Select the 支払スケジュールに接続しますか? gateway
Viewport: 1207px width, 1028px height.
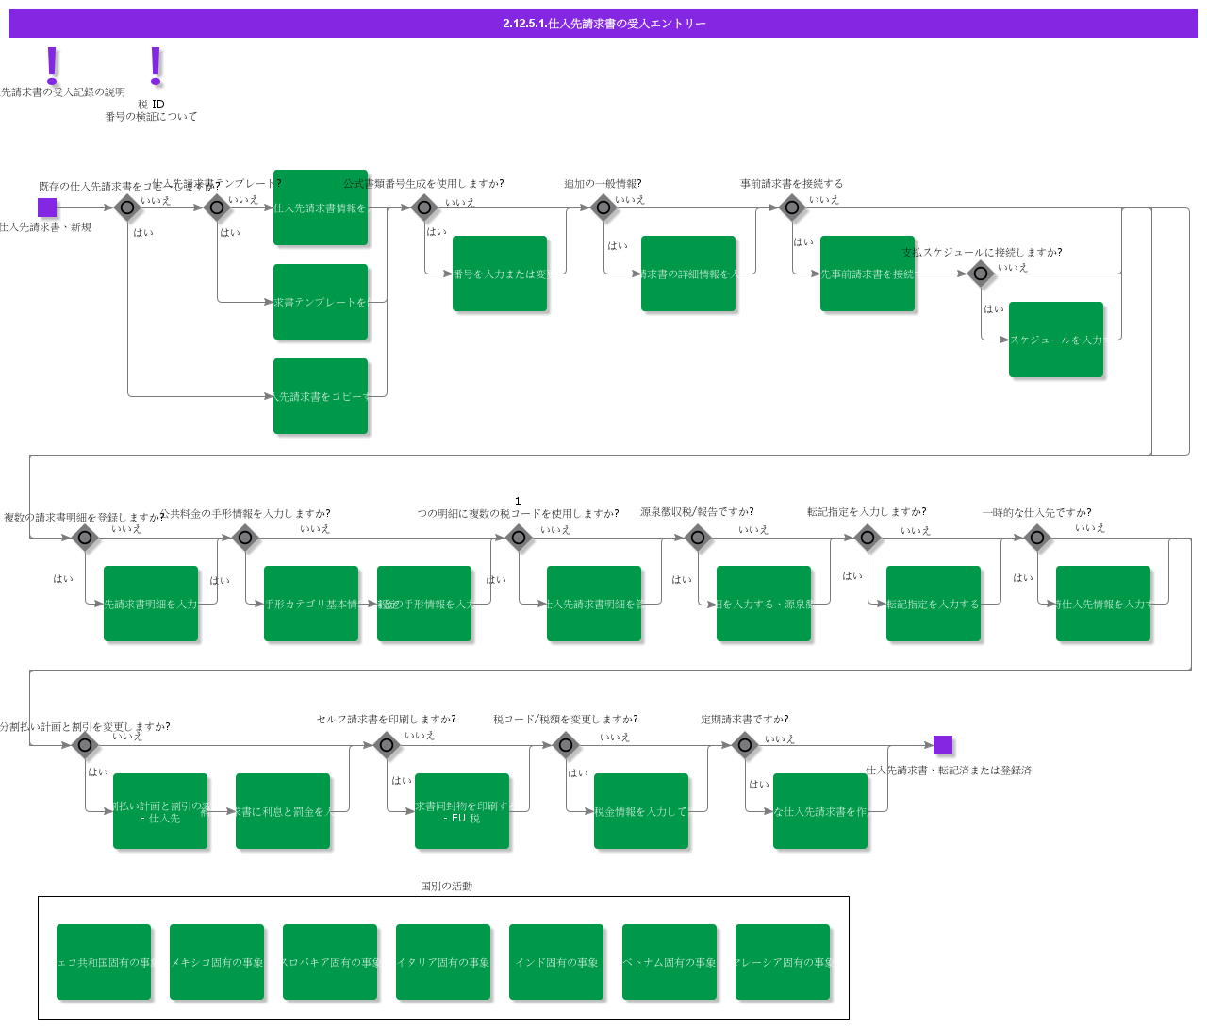pos(981,274)
